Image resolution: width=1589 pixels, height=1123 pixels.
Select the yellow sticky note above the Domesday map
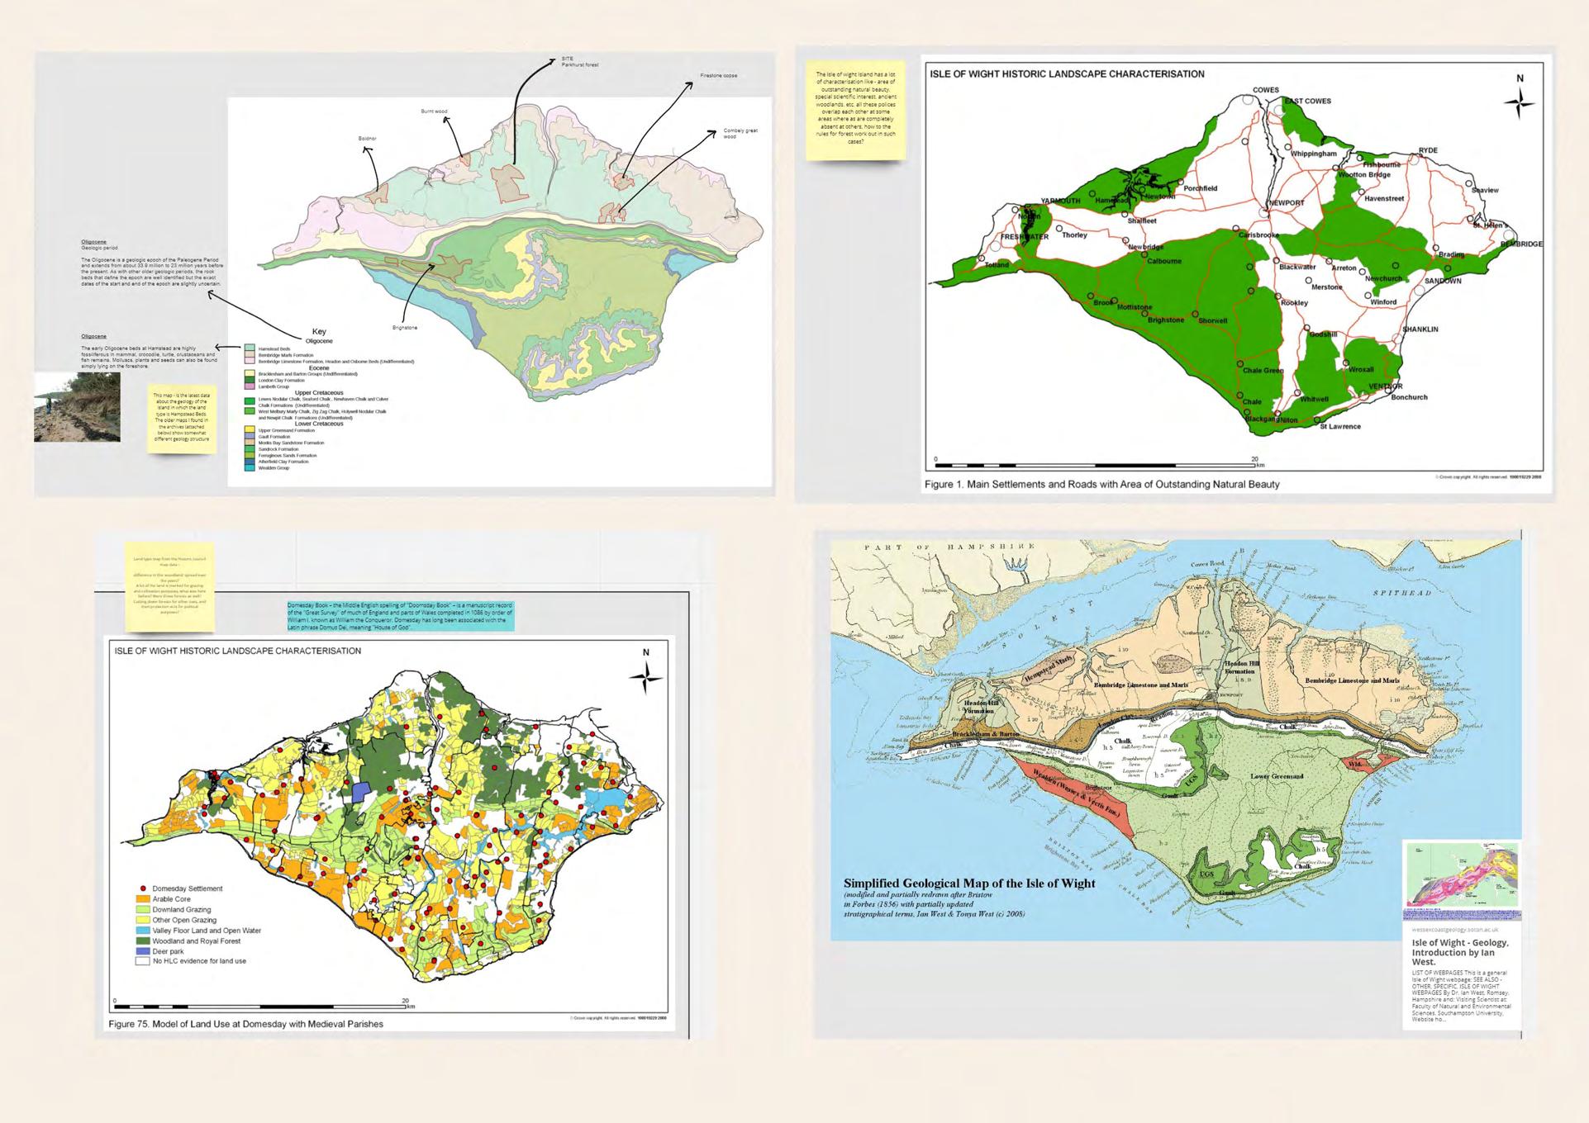(x=169, y=586)
